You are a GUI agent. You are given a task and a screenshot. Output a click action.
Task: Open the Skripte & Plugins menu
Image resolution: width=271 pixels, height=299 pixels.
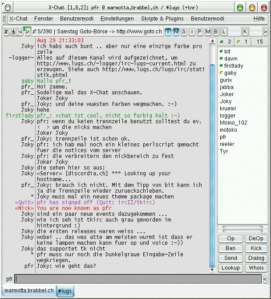pyautogui.click(x=162, y=19)
